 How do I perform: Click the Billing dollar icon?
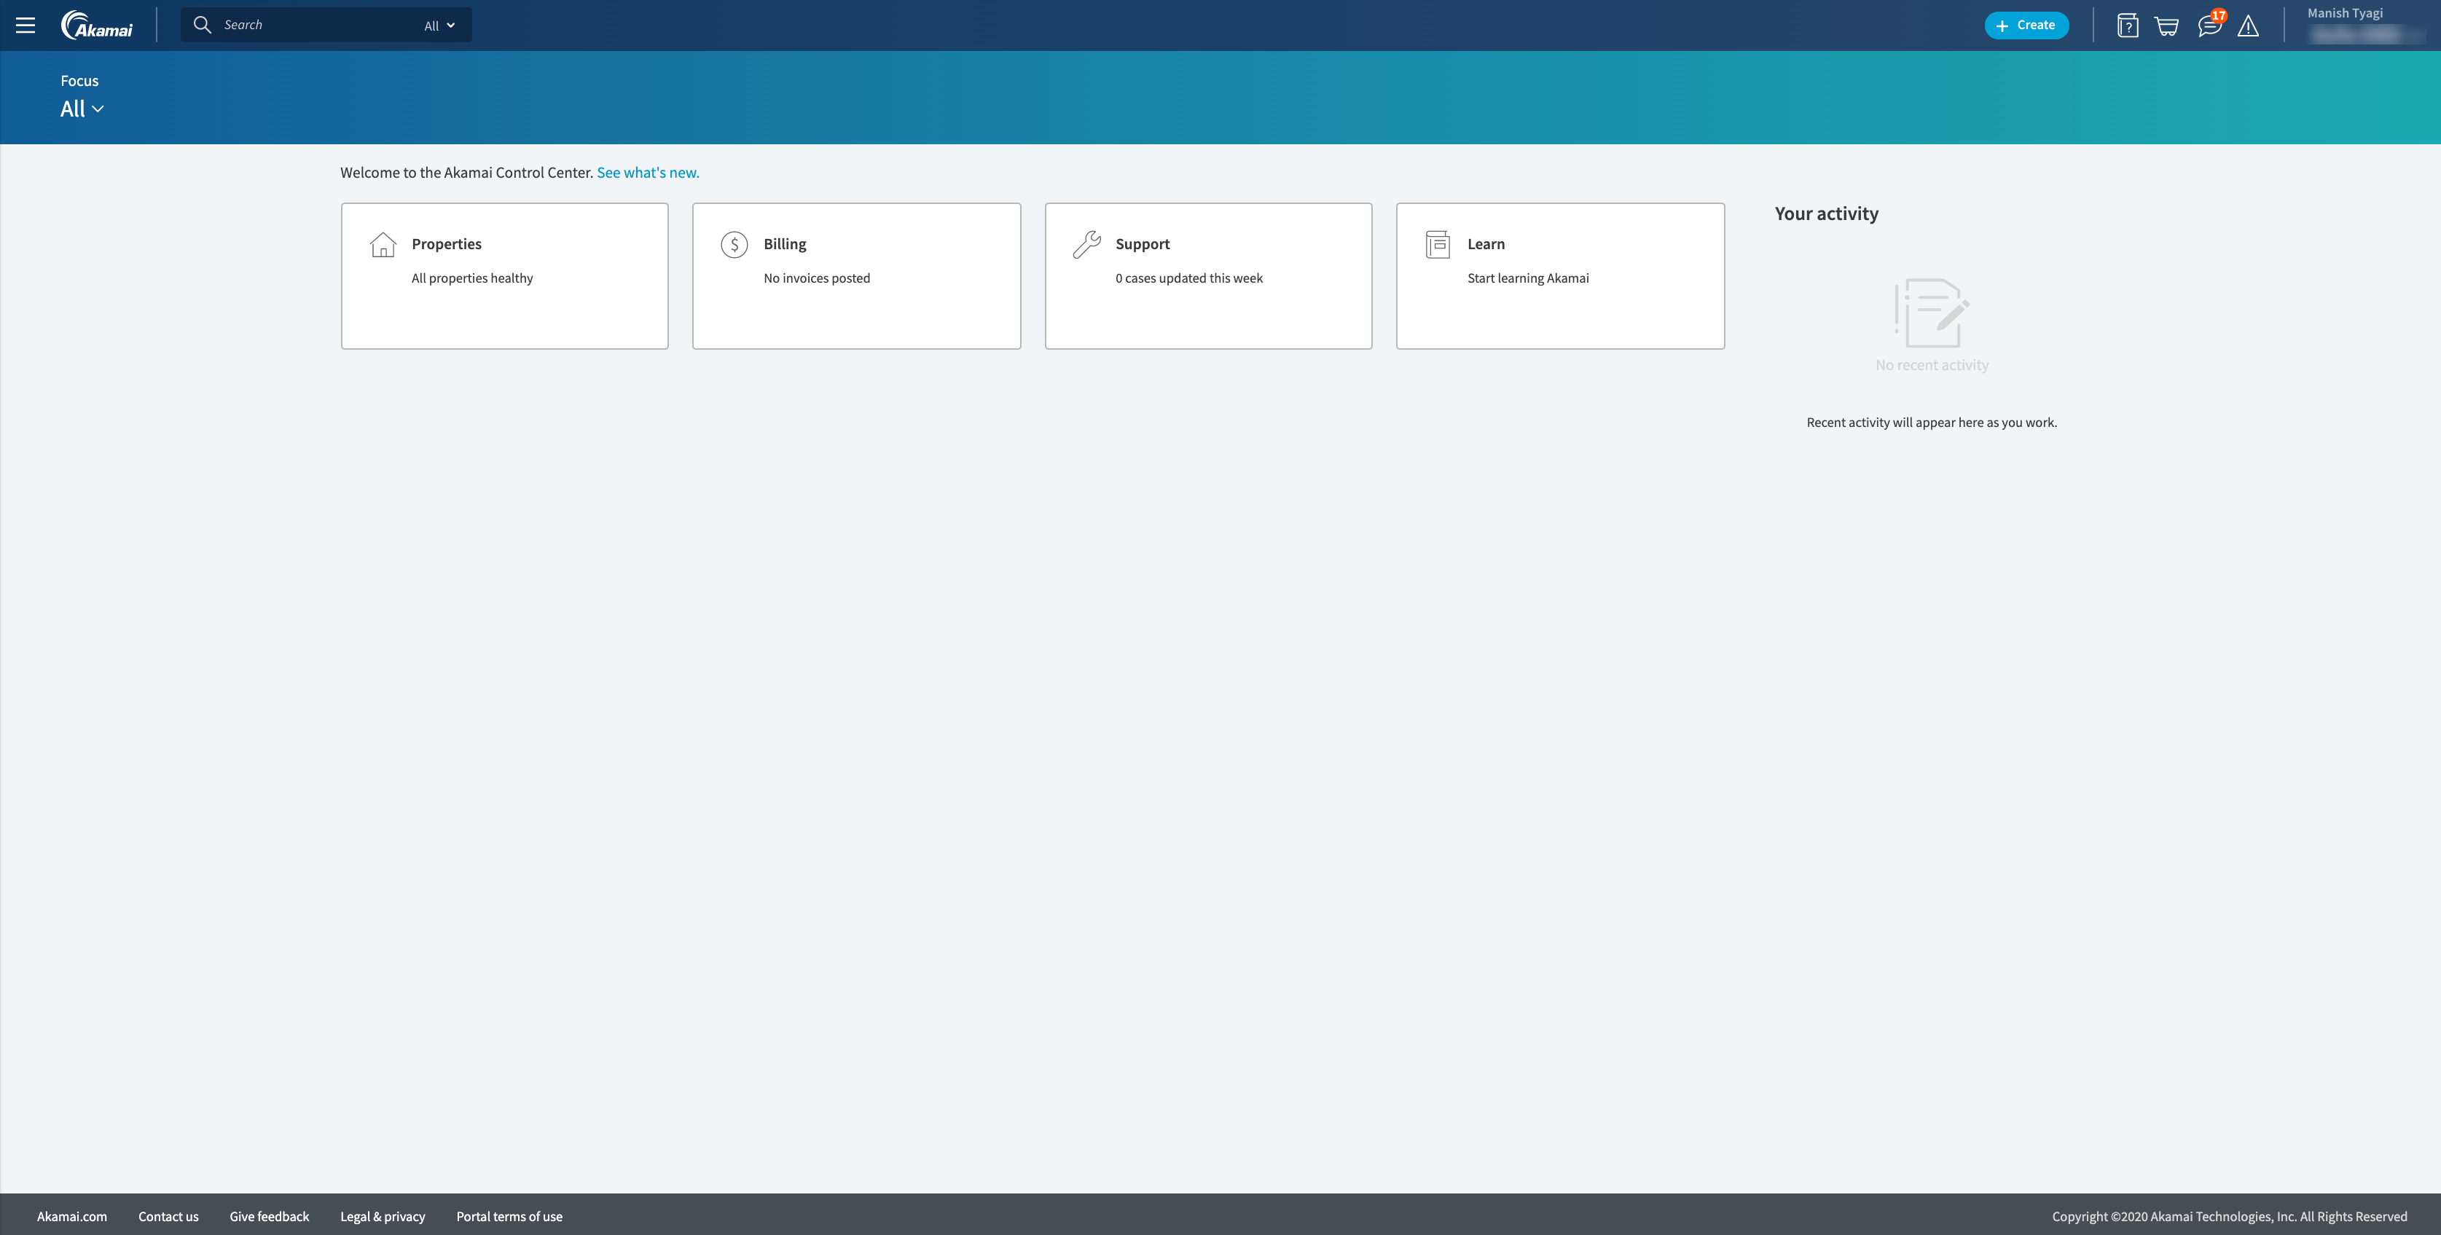pos(734,245)
